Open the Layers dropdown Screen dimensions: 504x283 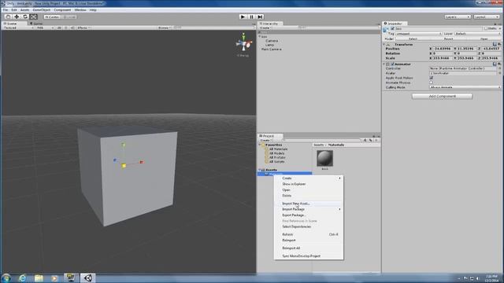coord(458,17)
